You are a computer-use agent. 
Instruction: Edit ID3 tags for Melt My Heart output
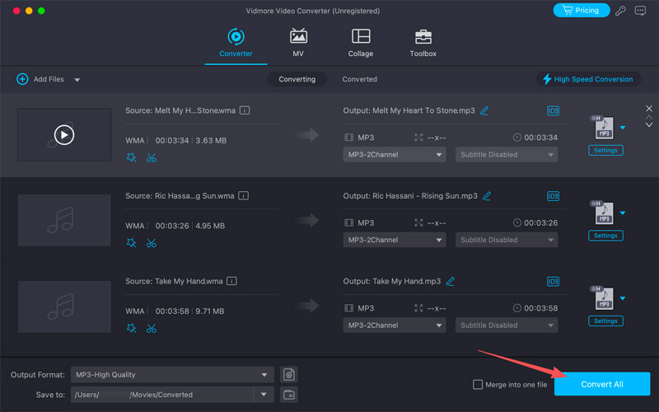(553, 111)
